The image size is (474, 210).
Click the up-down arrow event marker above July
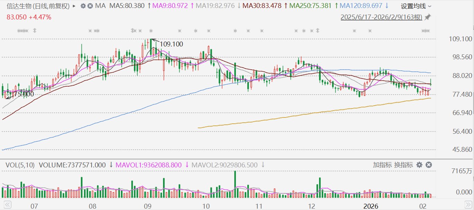point(34,31)
